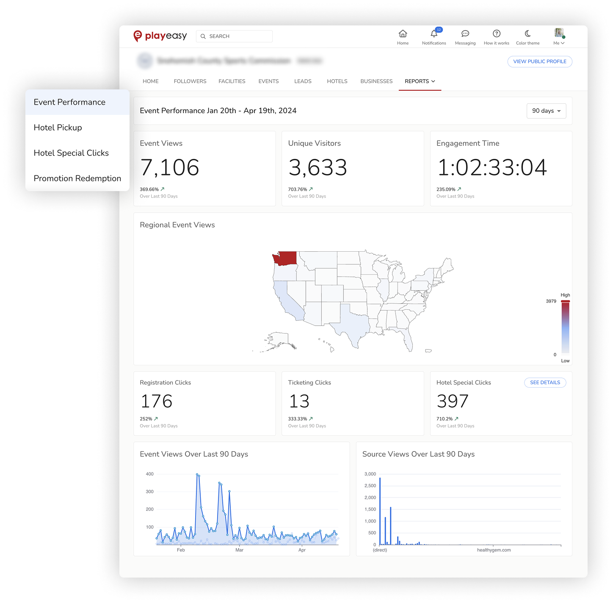Click the search magnifier icon
The image size is (613, 603).
coord(203,36)
